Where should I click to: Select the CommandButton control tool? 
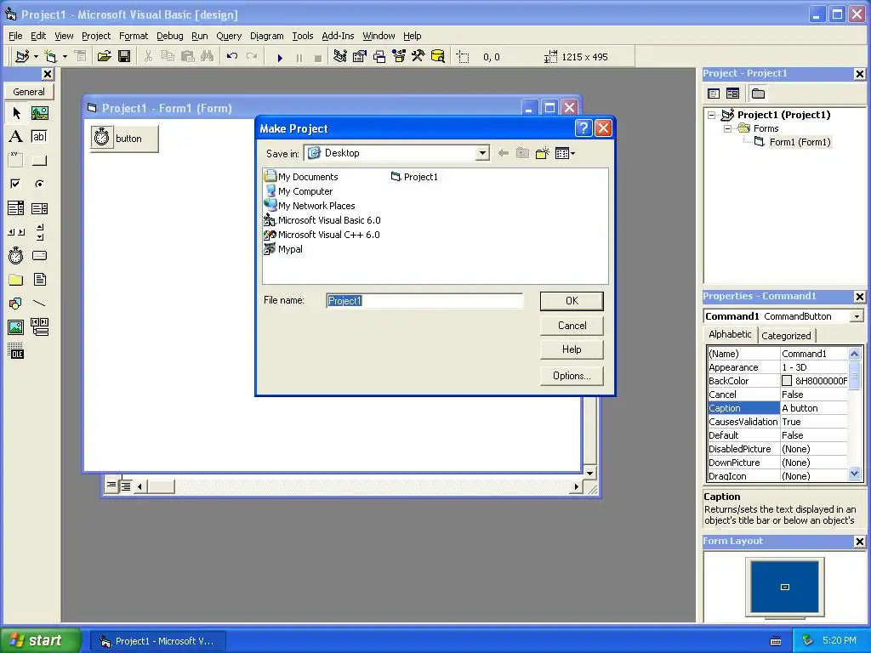(39, 161)
